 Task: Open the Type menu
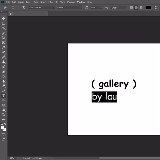[36, 2]
